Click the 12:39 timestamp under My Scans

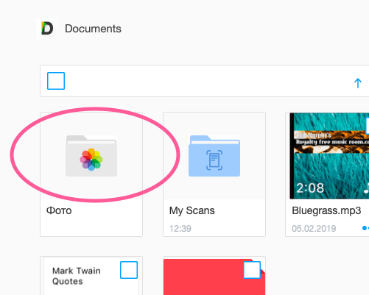pos(180,229)
